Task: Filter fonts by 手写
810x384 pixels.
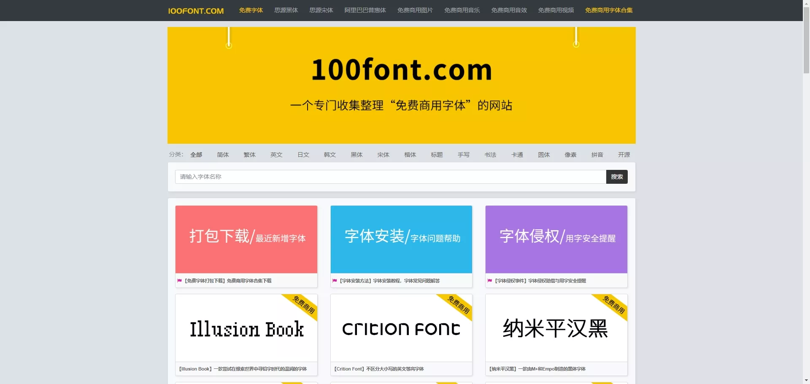Action: tap(464, 155)
